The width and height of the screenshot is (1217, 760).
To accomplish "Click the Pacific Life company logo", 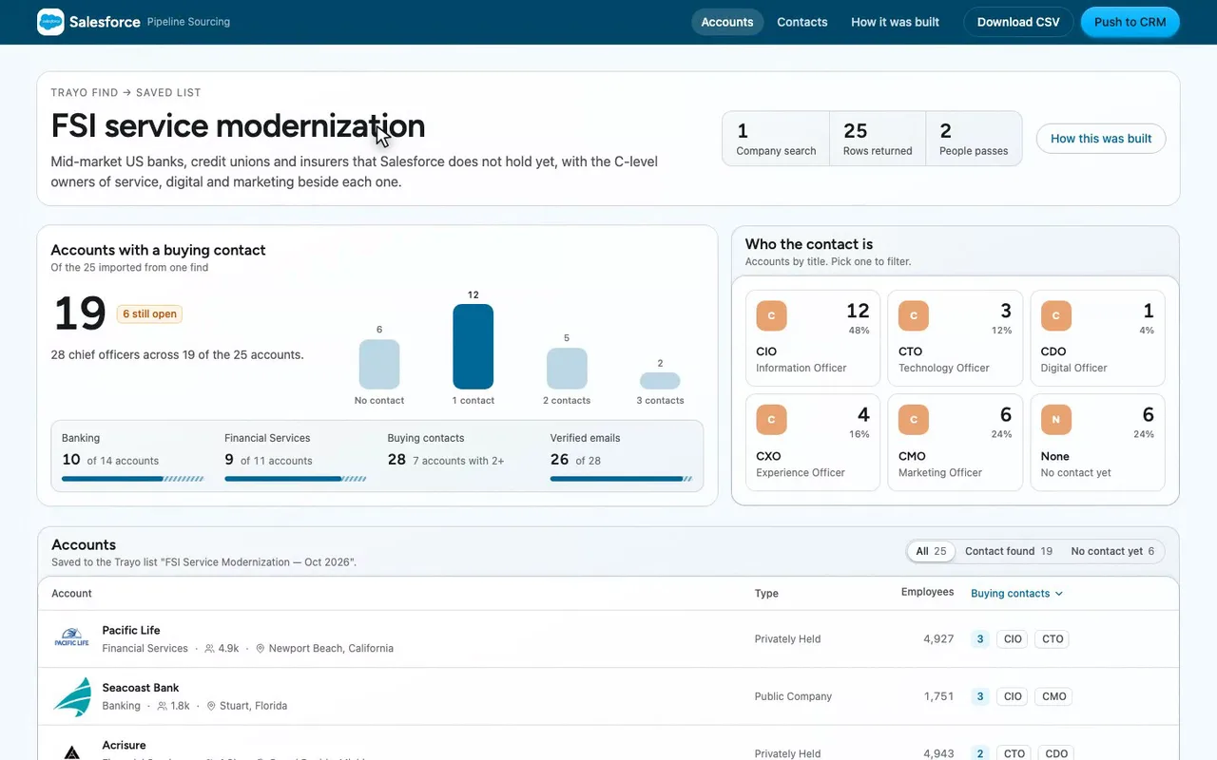I will pos(71,638).
